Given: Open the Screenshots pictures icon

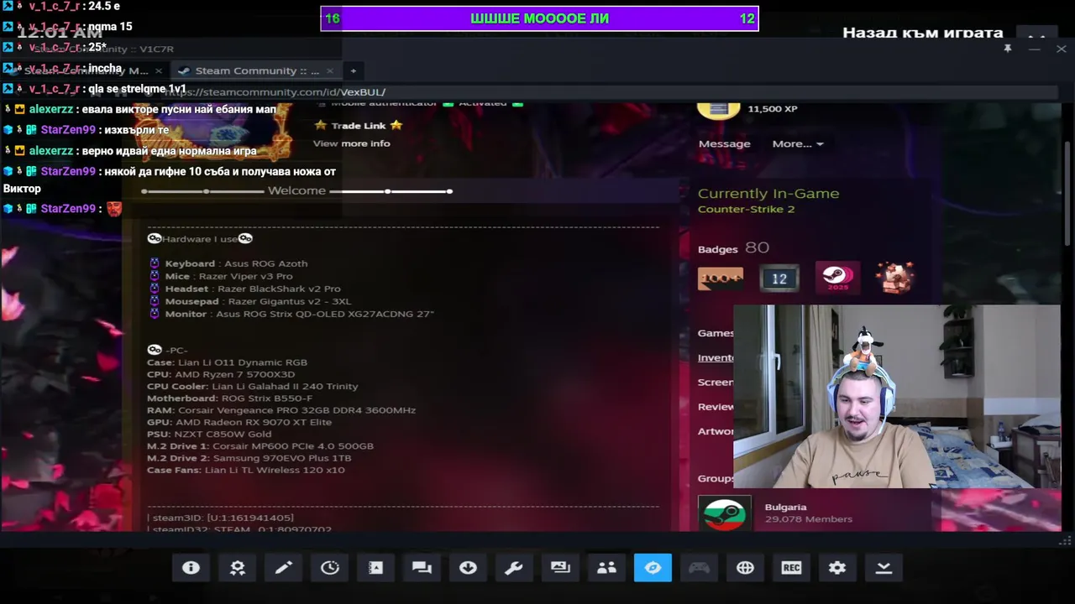Looking at the screenshot, I should point(560,568).
